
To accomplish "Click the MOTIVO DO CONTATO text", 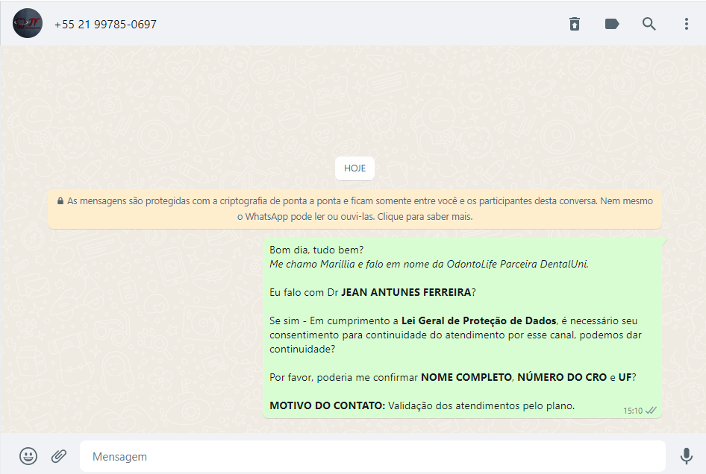I will pyautogui.click(x=328, y=405).
